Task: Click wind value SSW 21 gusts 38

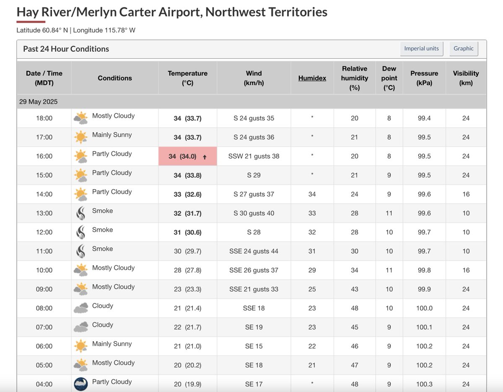Action: pyautogui.click(x=254, y=156)
